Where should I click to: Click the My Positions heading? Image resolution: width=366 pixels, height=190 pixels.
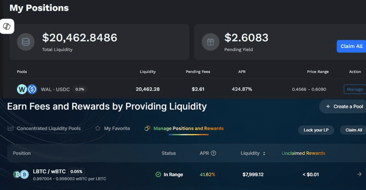click(39, 8)
